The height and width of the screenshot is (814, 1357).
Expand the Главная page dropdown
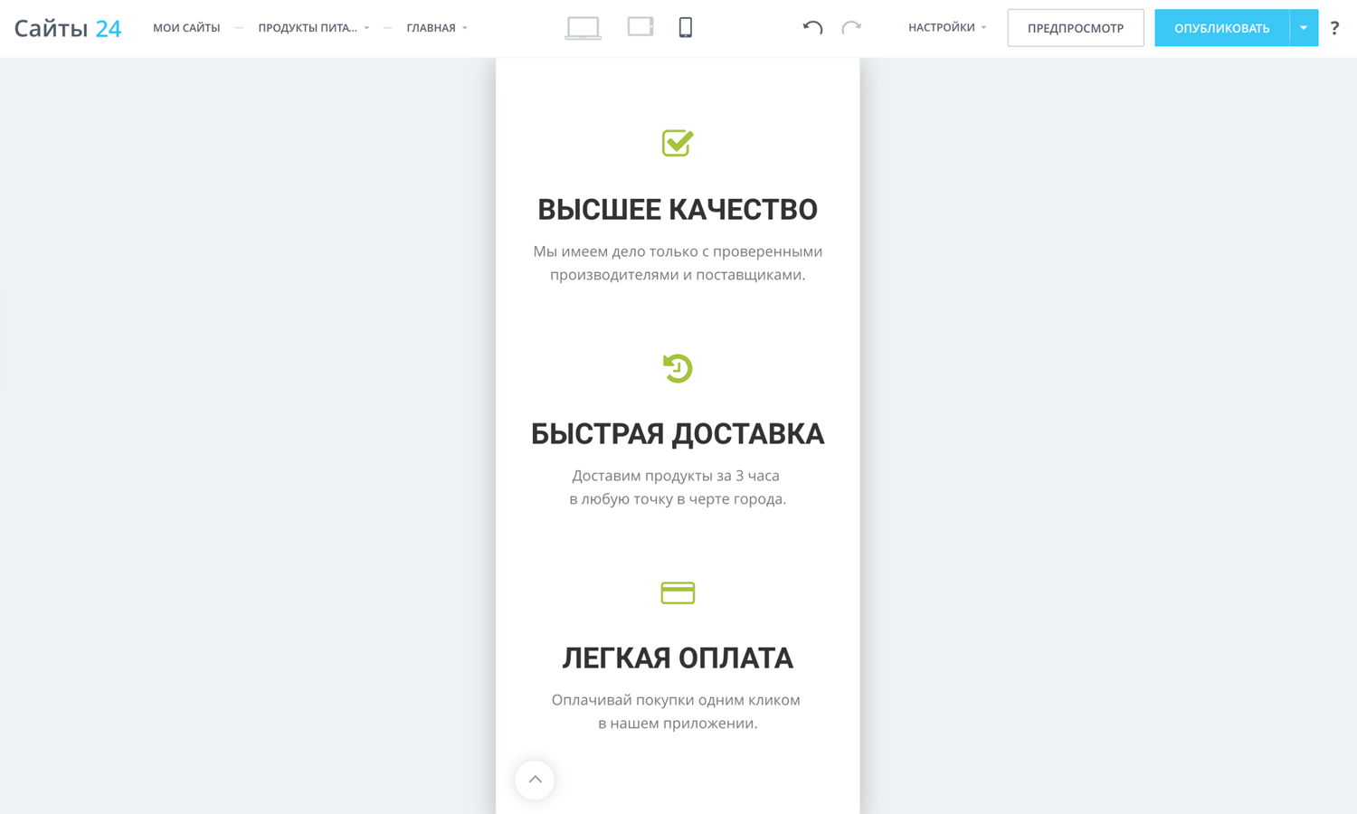(437, 28)
